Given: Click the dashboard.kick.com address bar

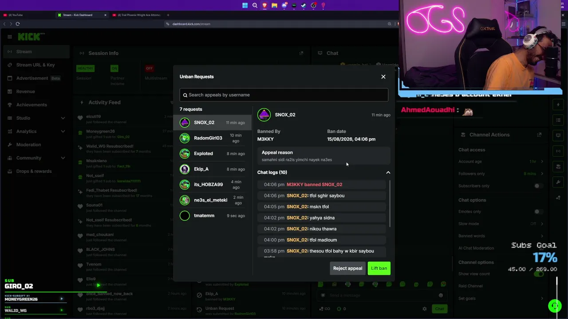Looking at the screenshot, I should pyautogui.click(x=277, y=24).
